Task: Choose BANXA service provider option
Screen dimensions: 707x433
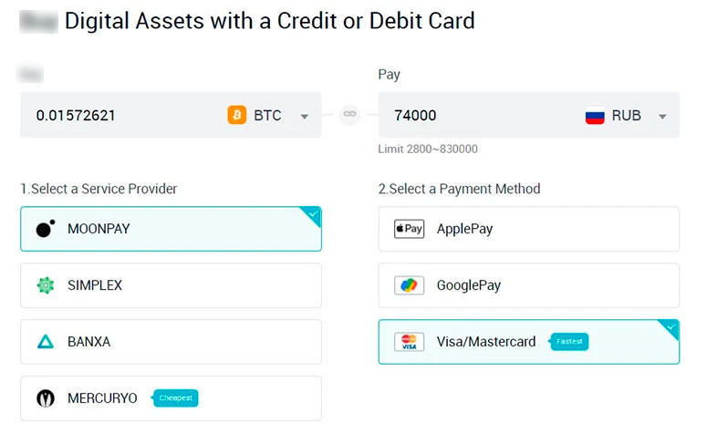Action: (171, 342)
